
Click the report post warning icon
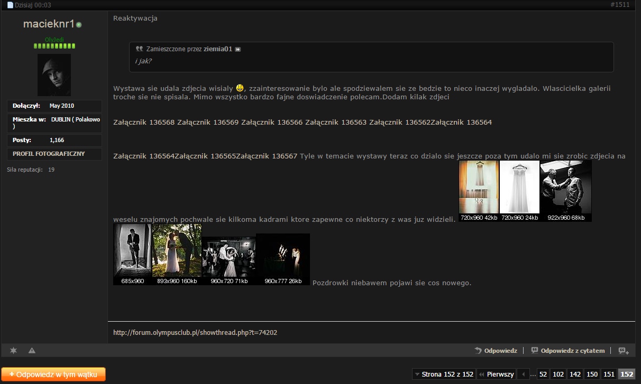(x=32, y=350)
